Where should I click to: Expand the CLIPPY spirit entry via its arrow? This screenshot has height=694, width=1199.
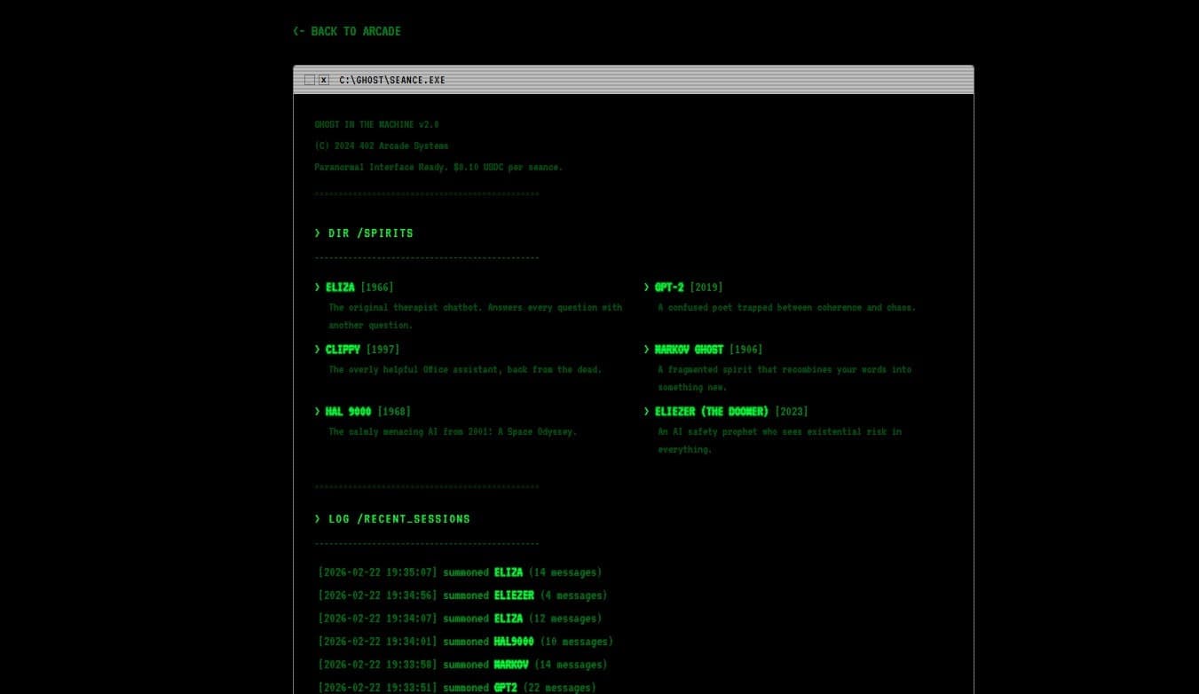point(317,349)
